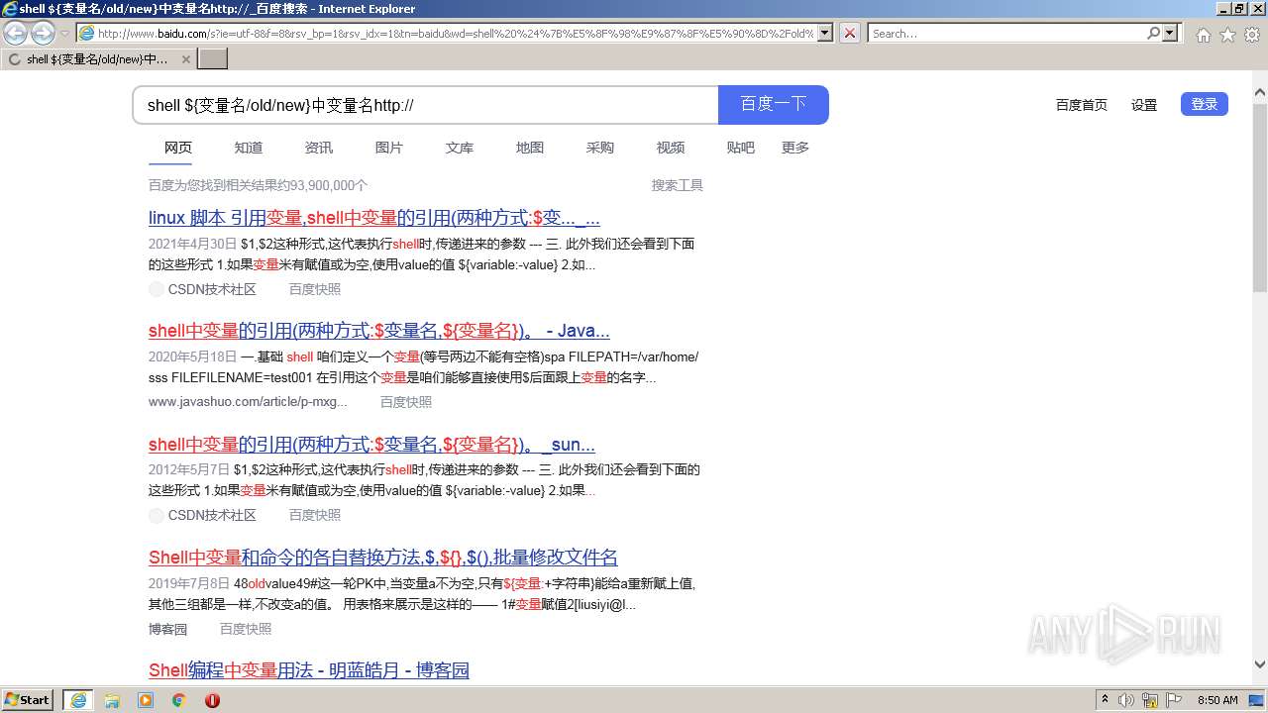
Task: Open 'Shell编程中变量用法 - 明蓝皓月' result
Action: 309,670
